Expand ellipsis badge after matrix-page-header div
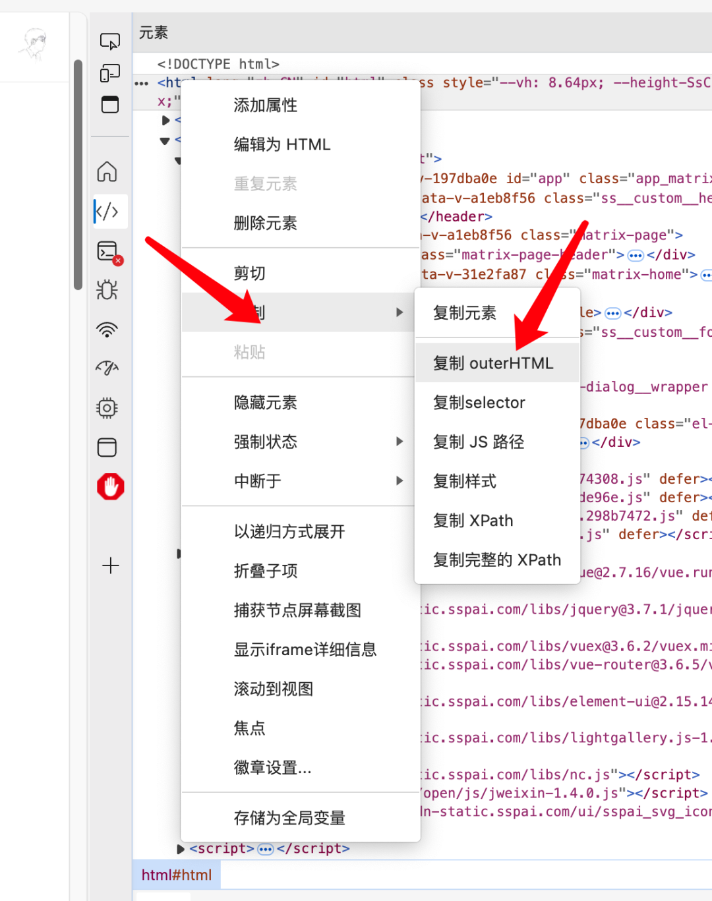Image resolution: width=712 pixels, height=901 pixels. (x=636, y=255)
